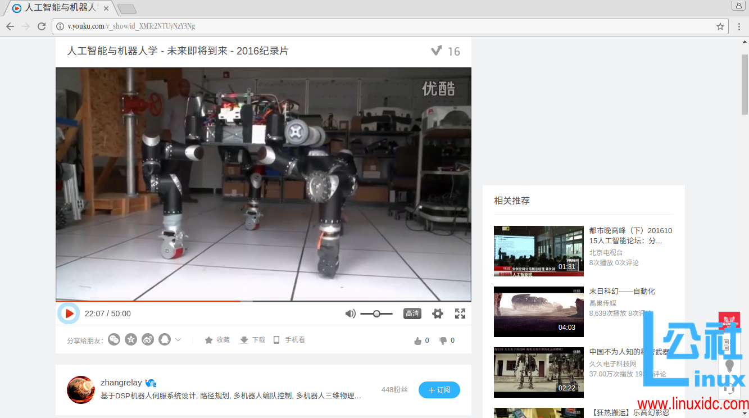This screenshot has height=418, width=749.
Task: Click the 下载 download button
Action: [x=252, y=340]
